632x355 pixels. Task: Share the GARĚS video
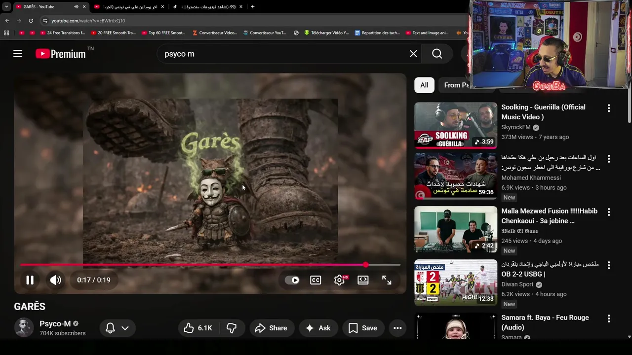(x=271, y=328)
